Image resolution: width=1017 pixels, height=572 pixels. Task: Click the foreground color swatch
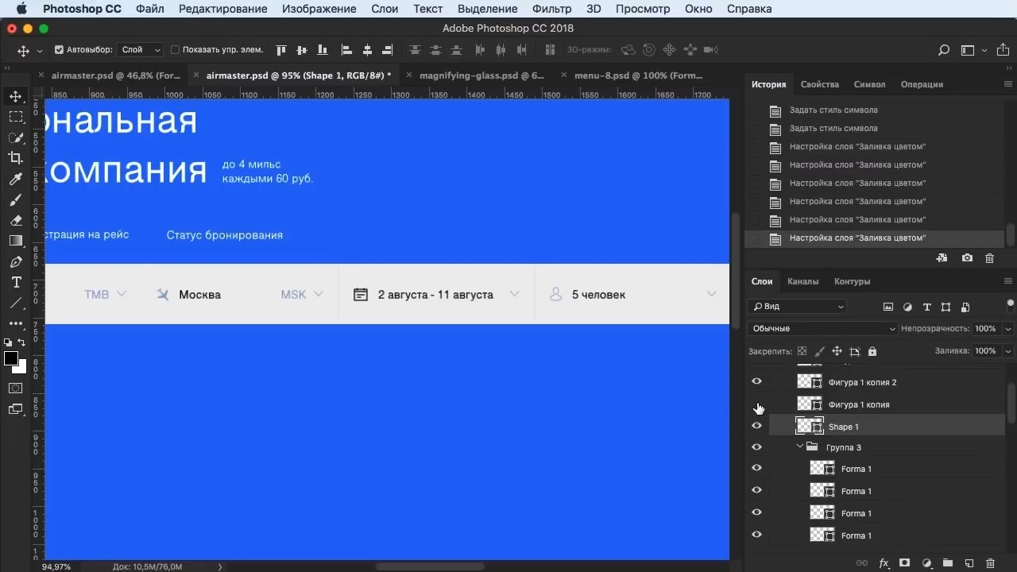pyautogui.click(x=11, y=359)
